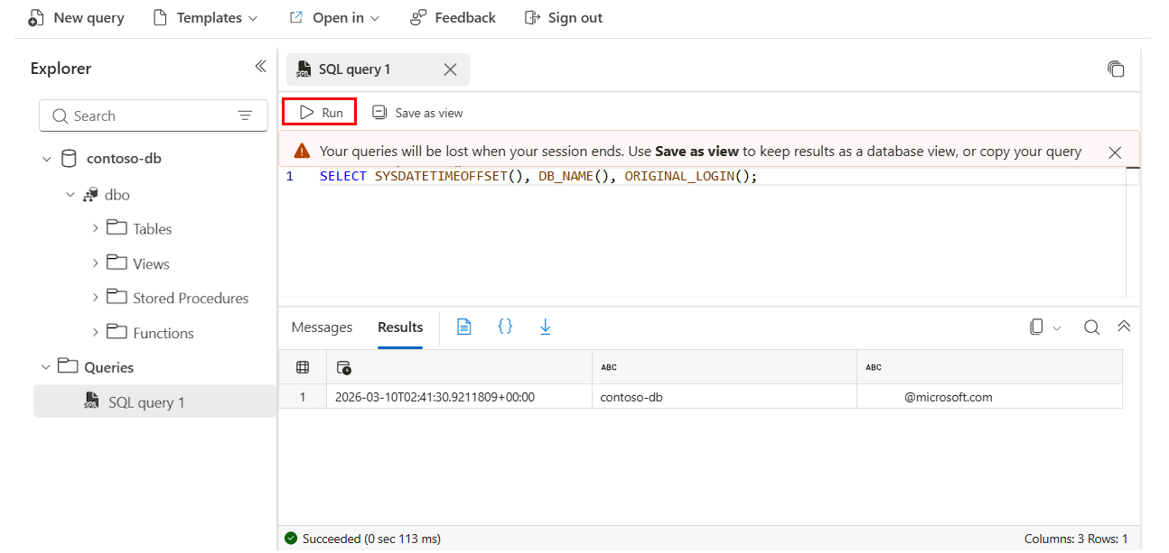Switch to the SQL query 1 tab
Viewport: 1169px width, 553px height.
coord(354,69)
